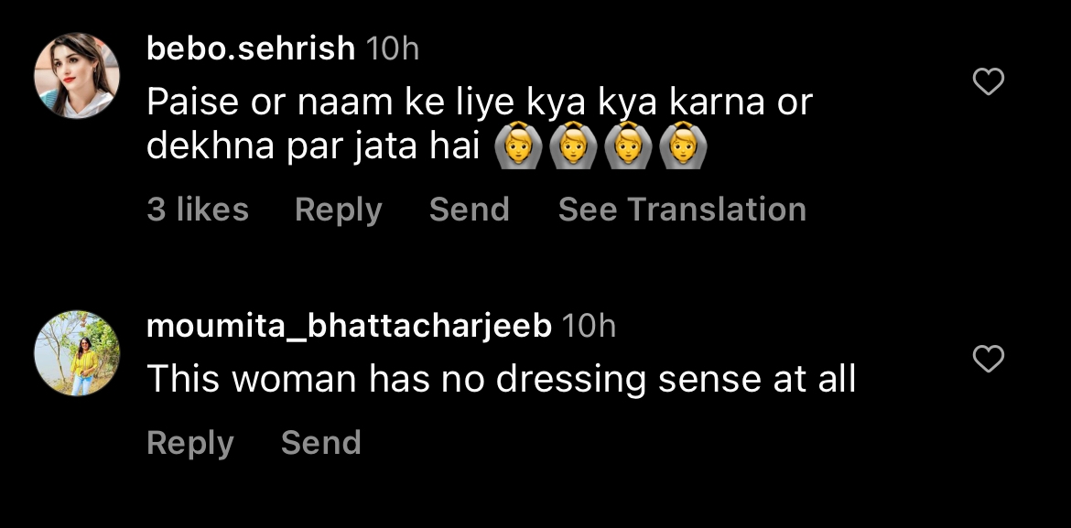The image size is (1071, 528).
Task: View the 3 likes on bebo.sehrish's comment
Action: (198, 210)
